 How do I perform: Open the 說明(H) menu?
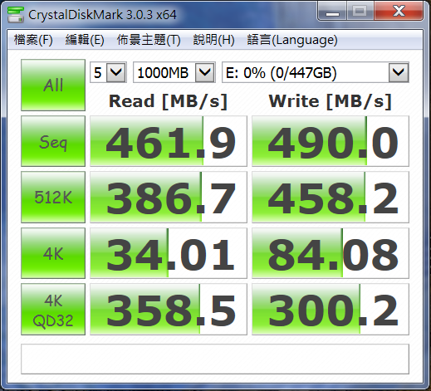(213, 40)
